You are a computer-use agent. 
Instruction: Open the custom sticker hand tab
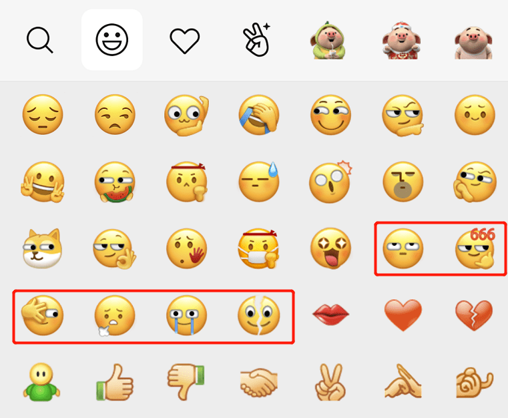[x=256, y=39]
